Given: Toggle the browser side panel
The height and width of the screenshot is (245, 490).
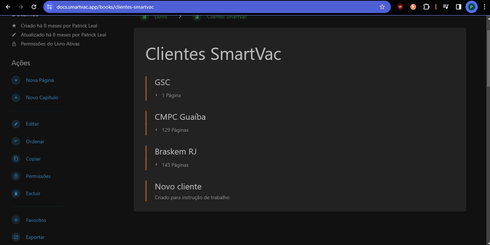Looking at the screenshot, I should pyautogui.click(x=459, y=7).
